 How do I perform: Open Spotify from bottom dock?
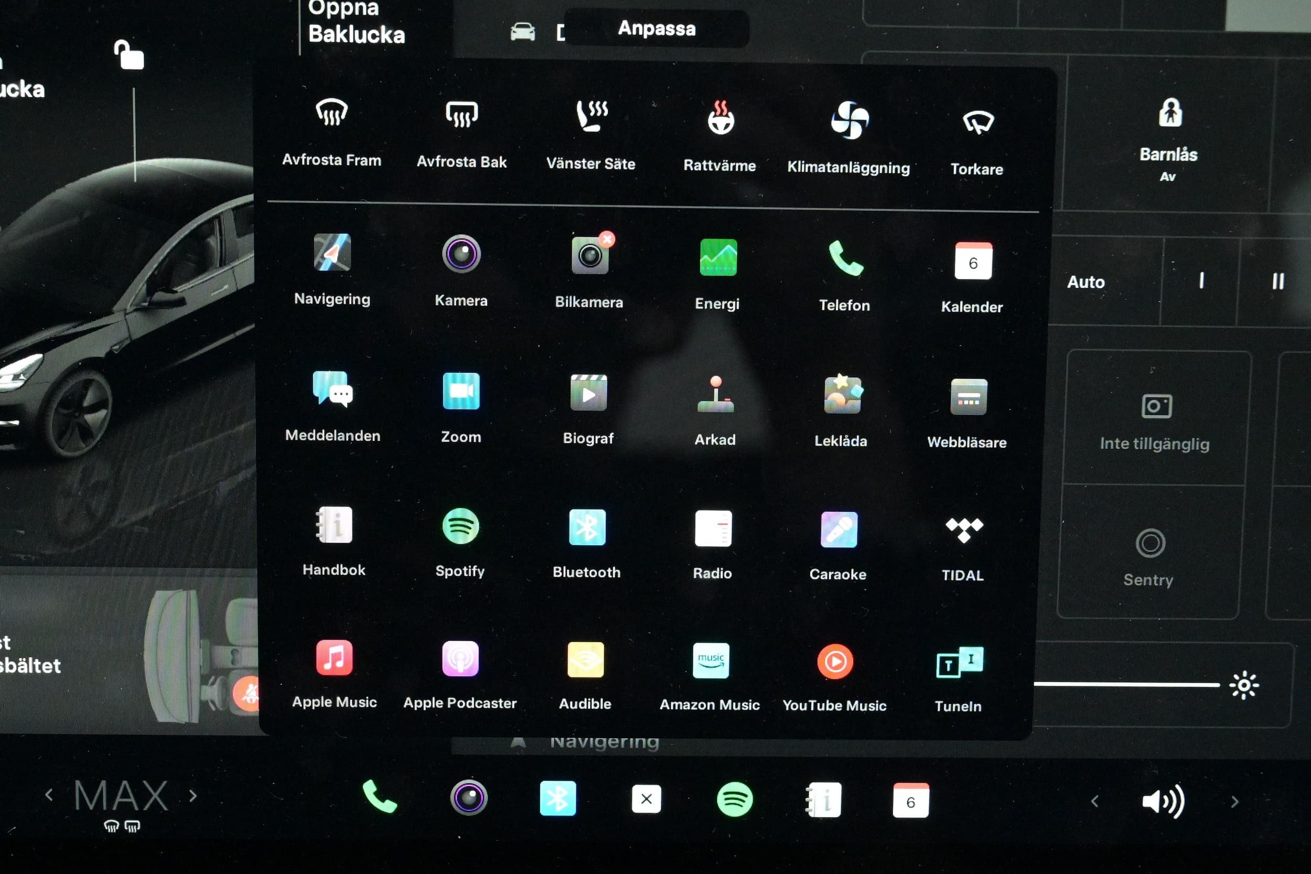[735, 800]
